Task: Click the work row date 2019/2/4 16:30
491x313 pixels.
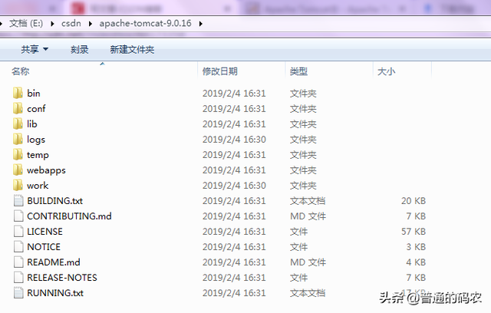Action: pyautogui.click(x=234, y=186)
